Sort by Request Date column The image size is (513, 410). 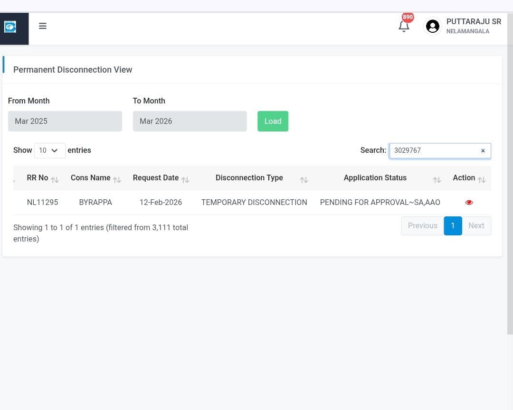point(156,178)
